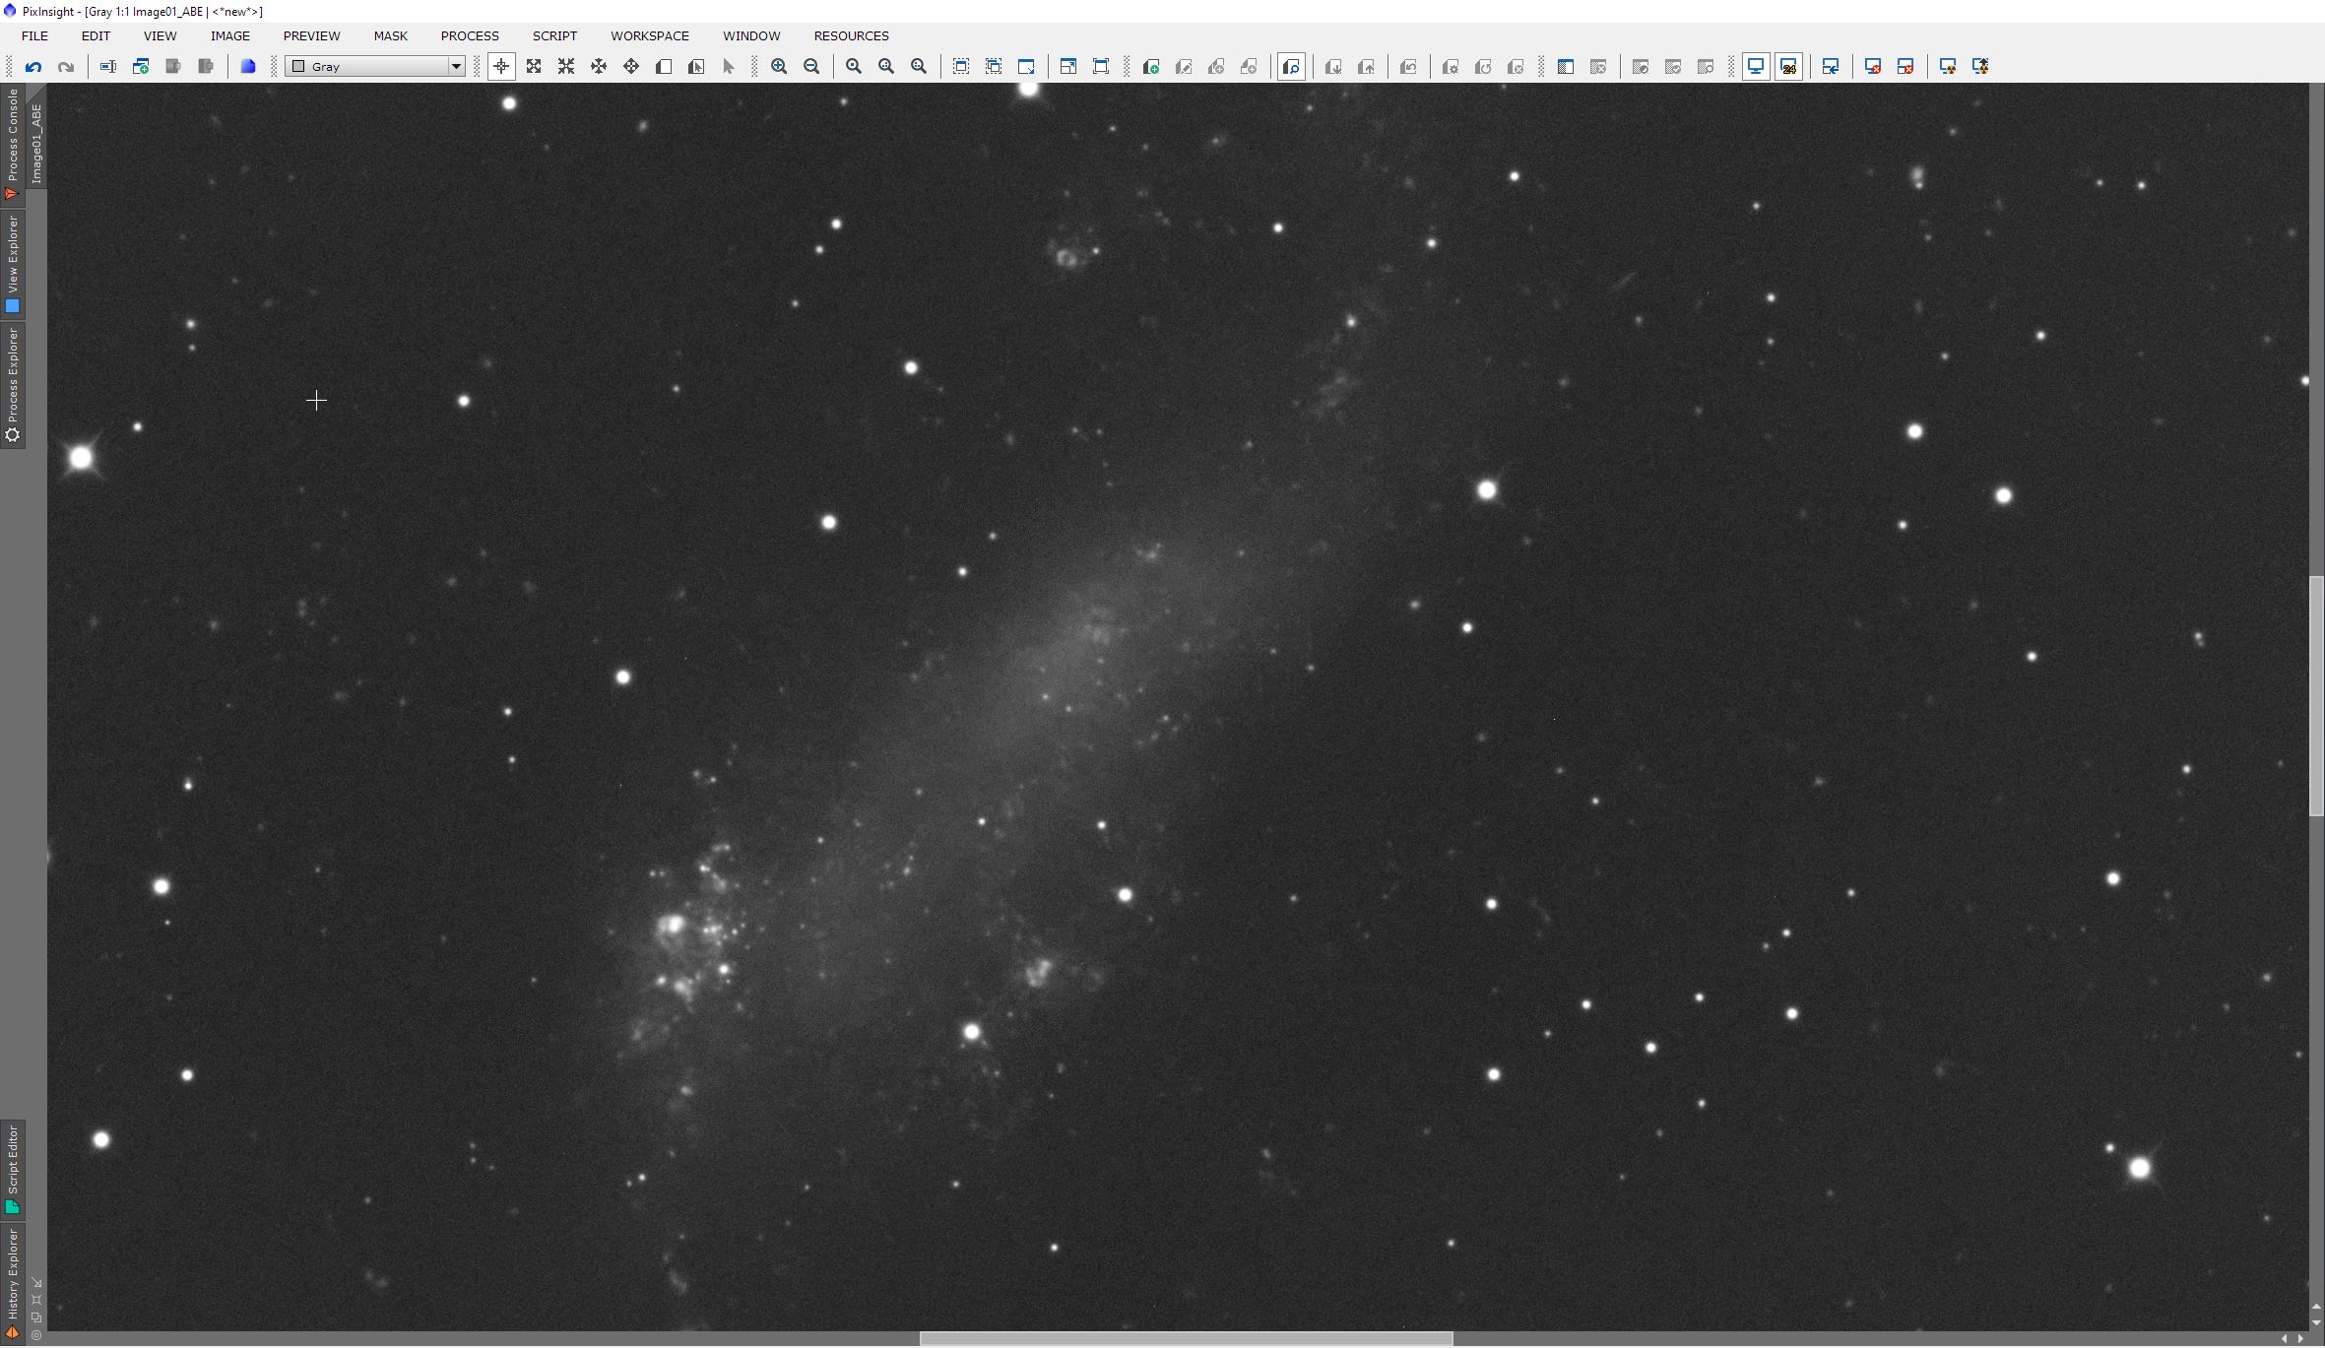Click the Image01_ABE view tab
Screen dimensions: 2325x1348
[x=36, y=143]
